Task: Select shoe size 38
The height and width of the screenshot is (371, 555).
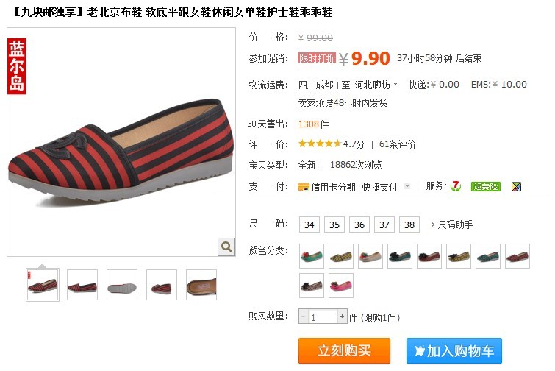Action: (409, 225)
